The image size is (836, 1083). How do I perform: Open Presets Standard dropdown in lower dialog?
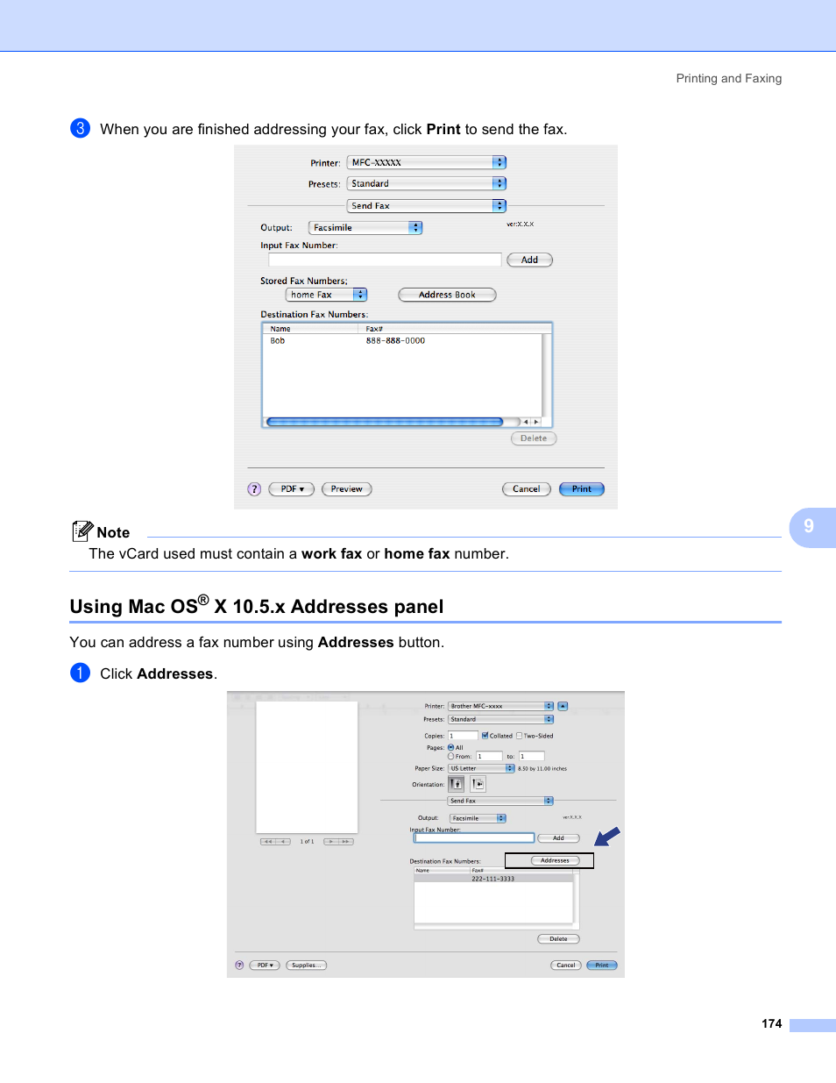click(501, 719)
